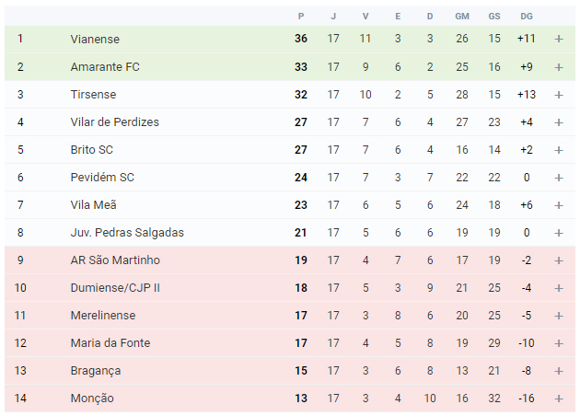Open plus icon for Monção
Screen dimensions: 580x416
(x=559, y=399)
